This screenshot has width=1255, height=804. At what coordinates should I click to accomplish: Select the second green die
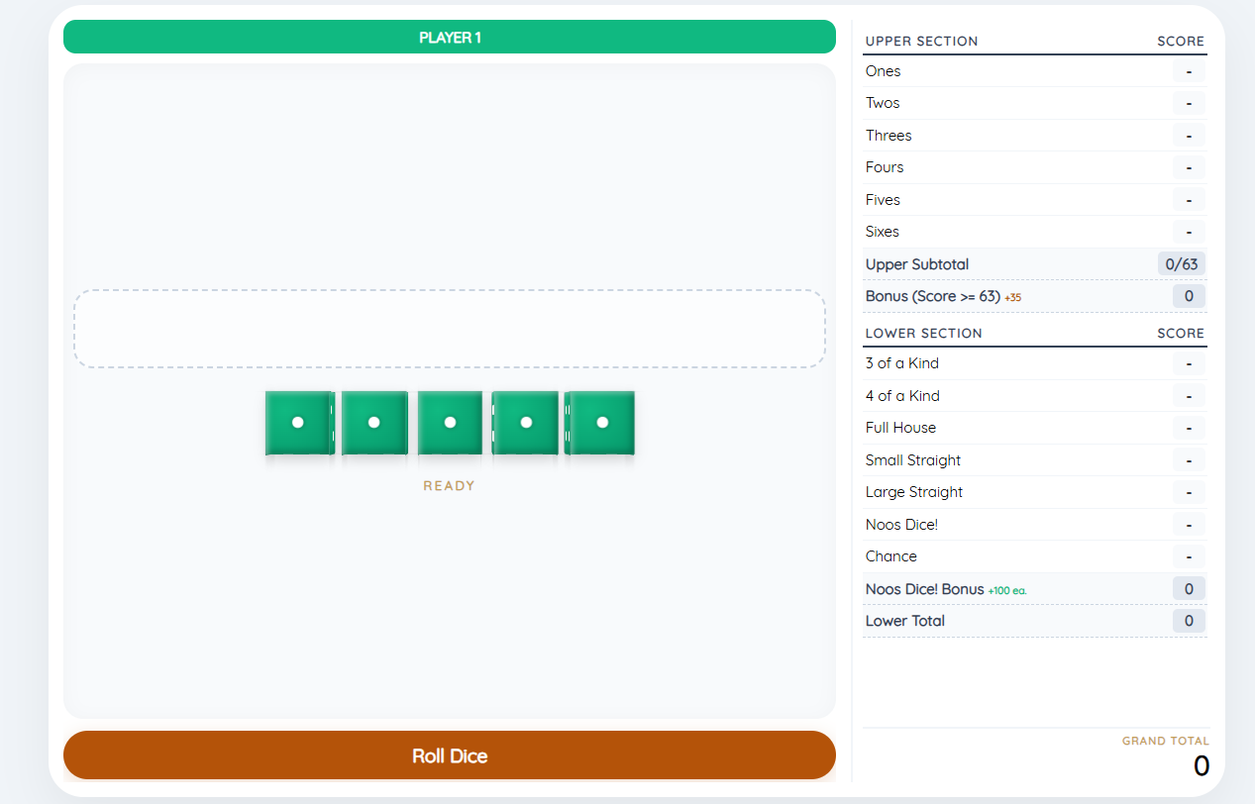[374, 423]
